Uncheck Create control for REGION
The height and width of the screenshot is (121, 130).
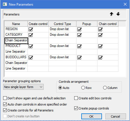click(31, 29)
